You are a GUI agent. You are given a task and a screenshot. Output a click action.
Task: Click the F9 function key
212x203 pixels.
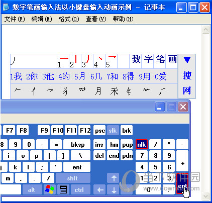click(x=44, y=130)
